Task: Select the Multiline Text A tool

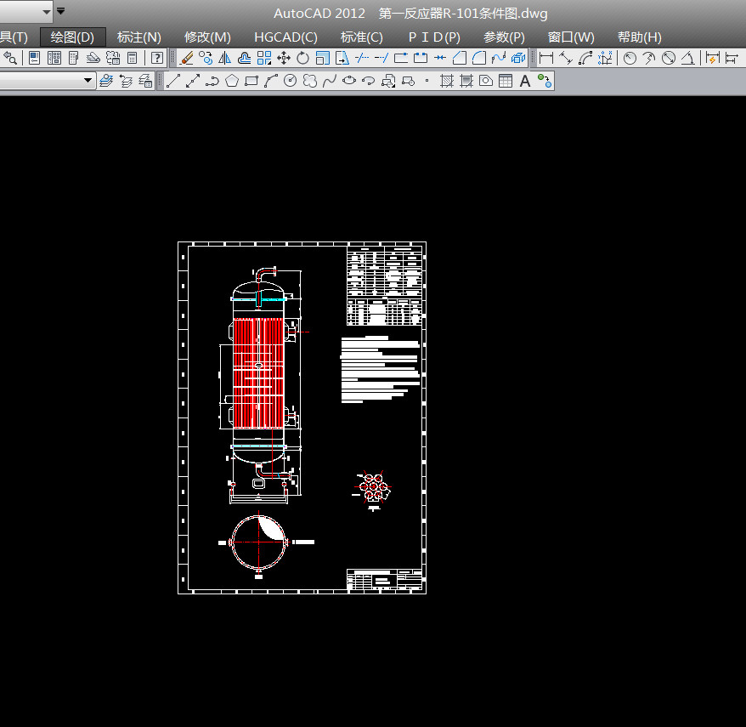Action: tap(525, 81)
